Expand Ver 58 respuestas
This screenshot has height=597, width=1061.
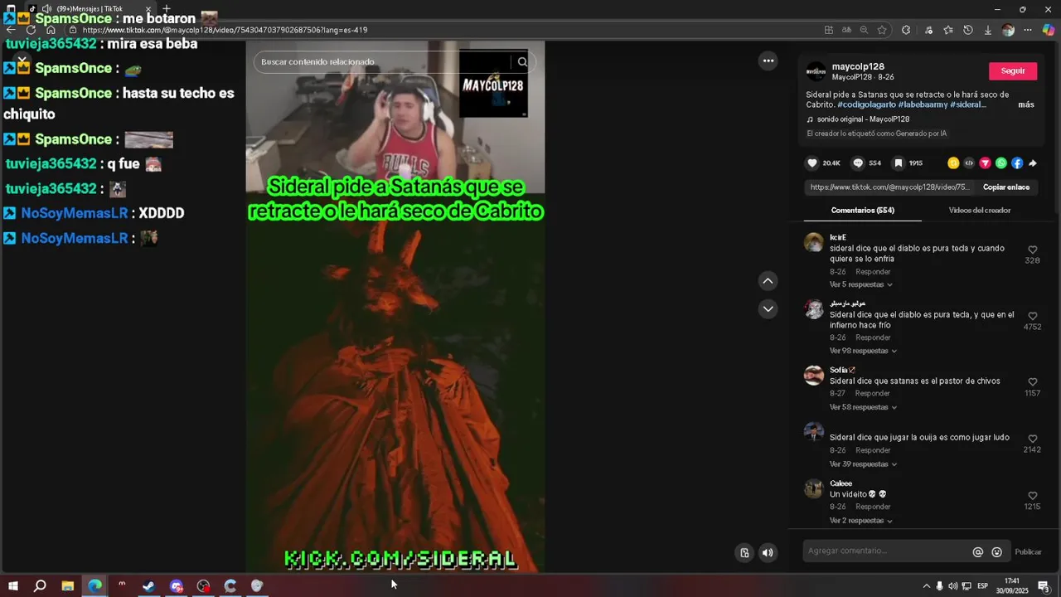coord(863,407)
